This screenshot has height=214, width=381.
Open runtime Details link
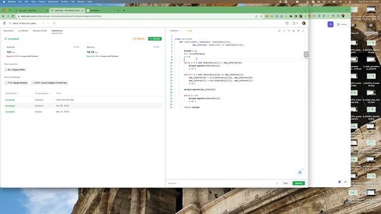76,47
